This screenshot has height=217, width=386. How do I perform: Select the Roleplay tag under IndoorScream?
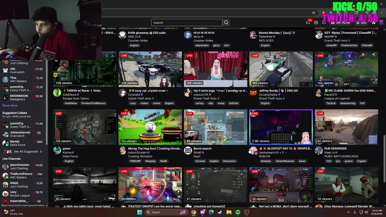150,161
